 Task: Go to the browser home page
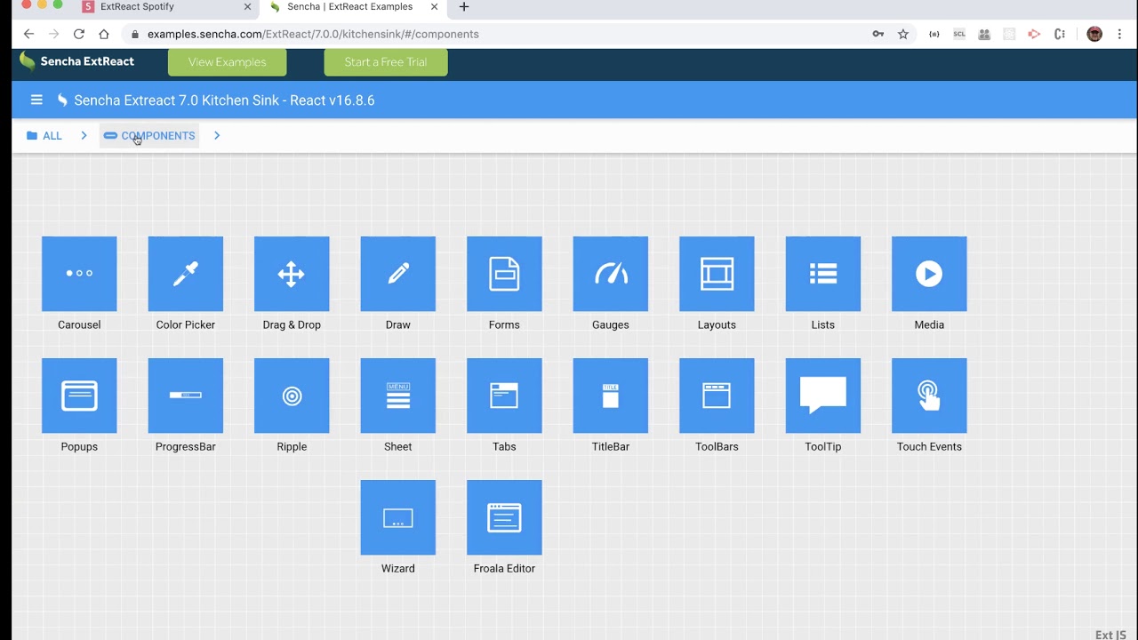[104, 34]
